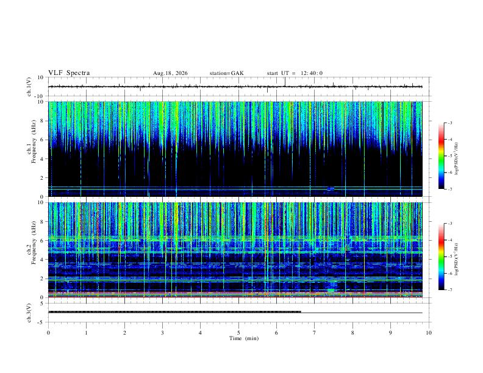
Task: Click the -7 label on lower color scale
Action: pos(449,290)
